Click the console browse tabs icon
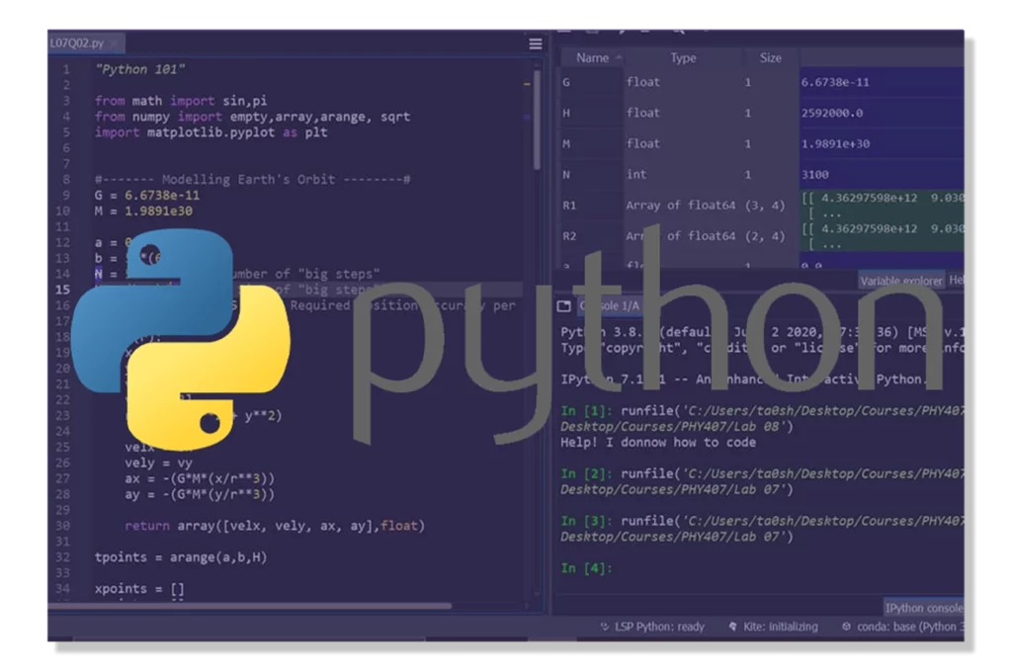Image resolution: width=1012 pixels, height=672 pixels. [x=564, y=306]
